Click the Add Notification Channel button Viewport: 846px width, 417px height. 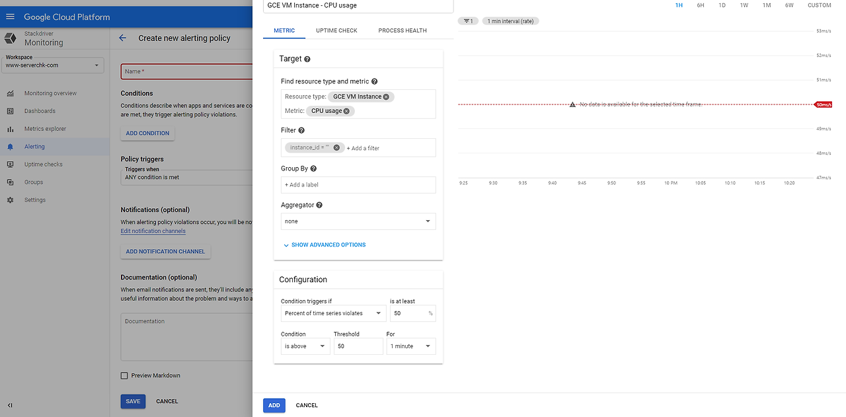165,251
